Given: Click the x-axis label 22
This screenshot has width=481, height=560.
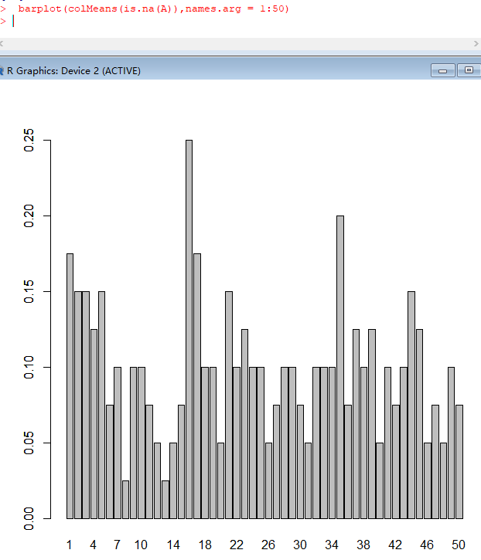Looking at the screenshot, I should 237,545.
